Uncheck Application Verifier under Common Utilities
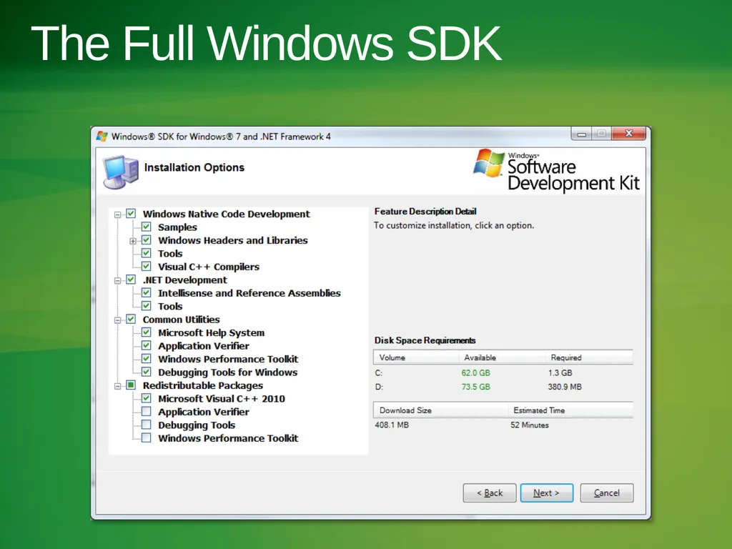The height and width of the screenshot is (549, 732). [147, 345]
